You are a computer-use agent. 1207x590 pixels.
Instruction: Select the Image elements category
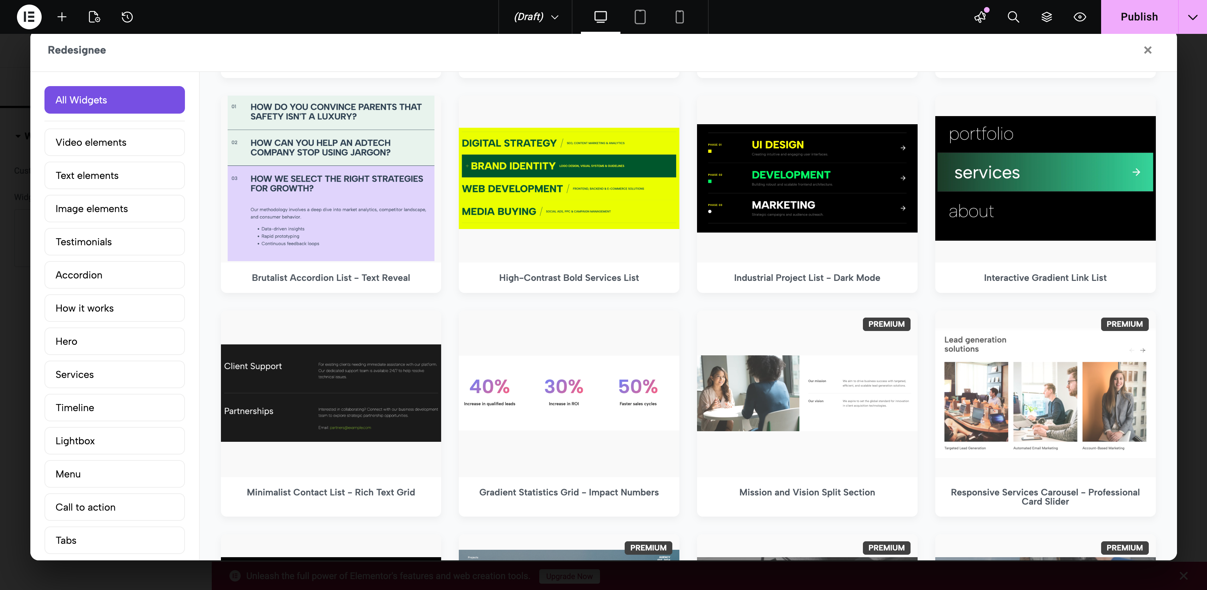tap(115, 209)
